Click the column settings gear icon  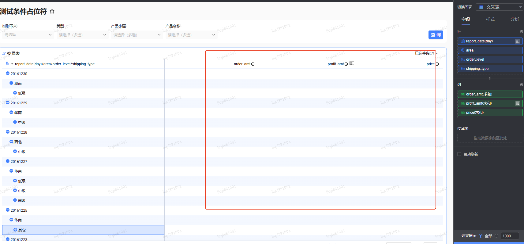click(521, 85)
